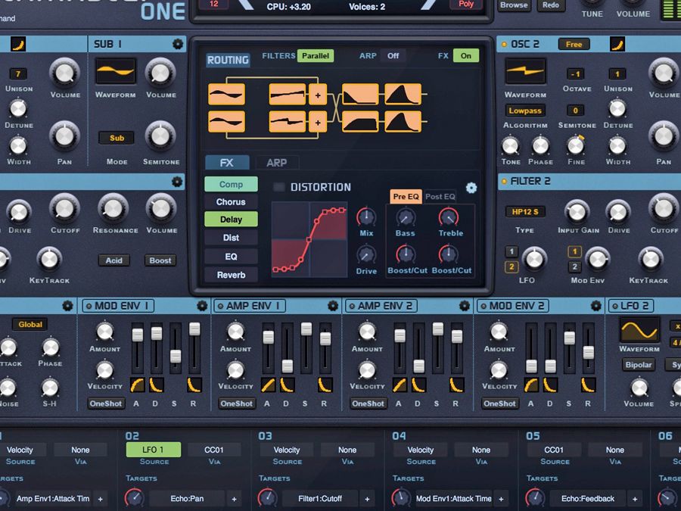The height and width of the screenshot is (511, 681).
Task: Toggle OneShot for MOD ENV 1
Action: pyautogui.click(x=106, y=404)
